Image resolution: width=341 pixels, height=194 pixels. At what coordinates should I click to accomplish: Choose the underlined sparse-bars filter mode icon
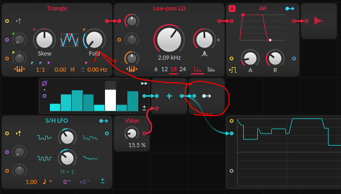coord(198,69)
